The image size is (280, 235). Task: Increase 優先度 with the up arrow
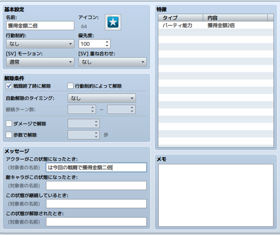[x=107, y=42]
